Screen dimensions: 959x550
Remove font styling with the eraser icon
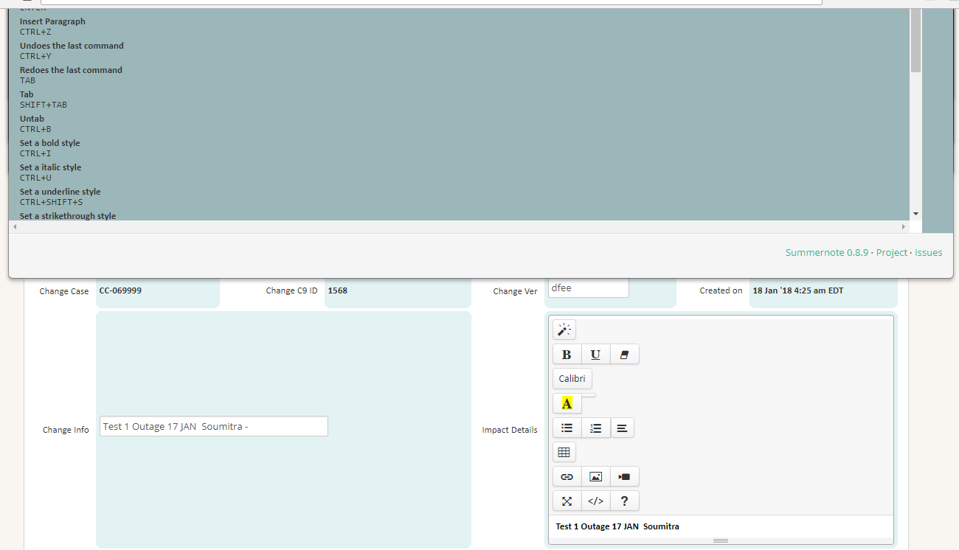click(624, 354)
